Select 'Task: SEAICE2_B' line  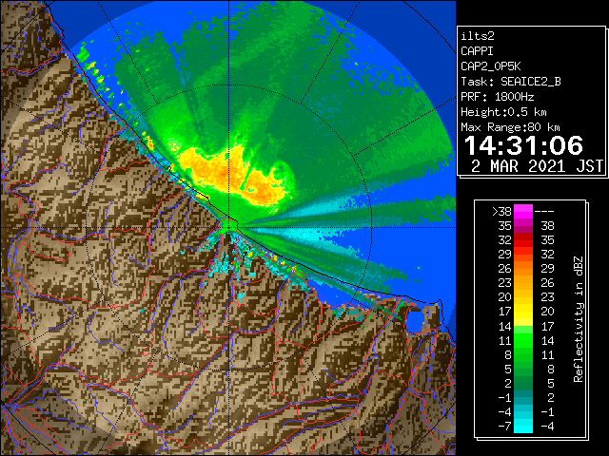click(x=511, y=82)
